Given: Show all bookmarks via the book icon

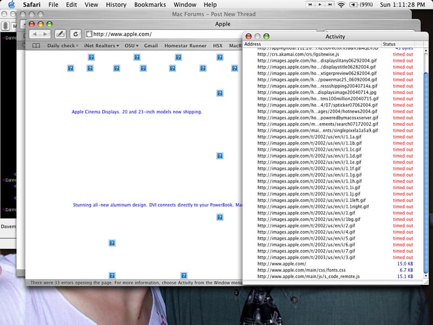Looking at the screenshot, I should (36, 45).
